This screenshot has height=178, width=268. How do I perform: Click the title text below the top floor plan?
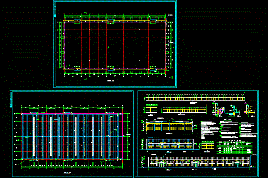click(111, 81)
